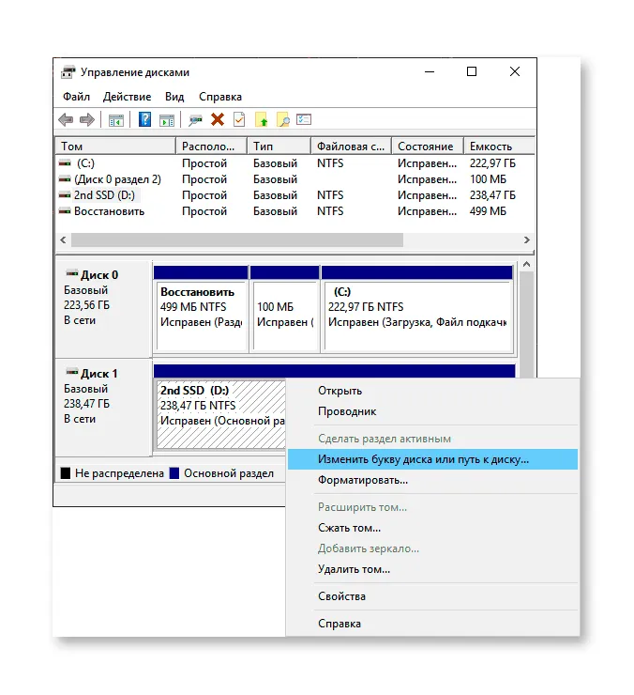Choose Открыть from the context menu
634x695 pixels.
click(x=433, y=391)
